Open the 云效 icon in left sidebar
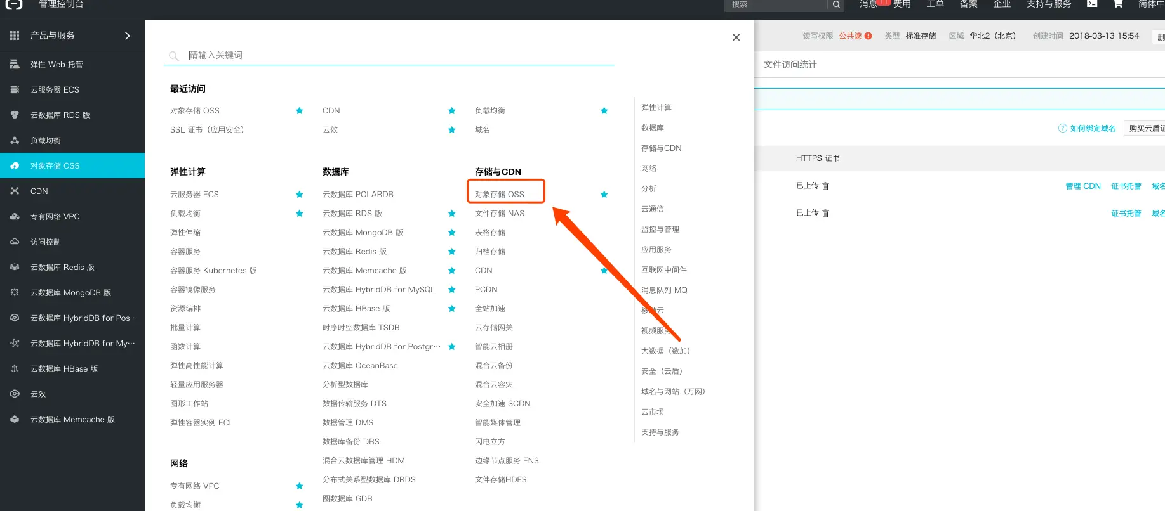1165x511 pixels. point(15,394)
